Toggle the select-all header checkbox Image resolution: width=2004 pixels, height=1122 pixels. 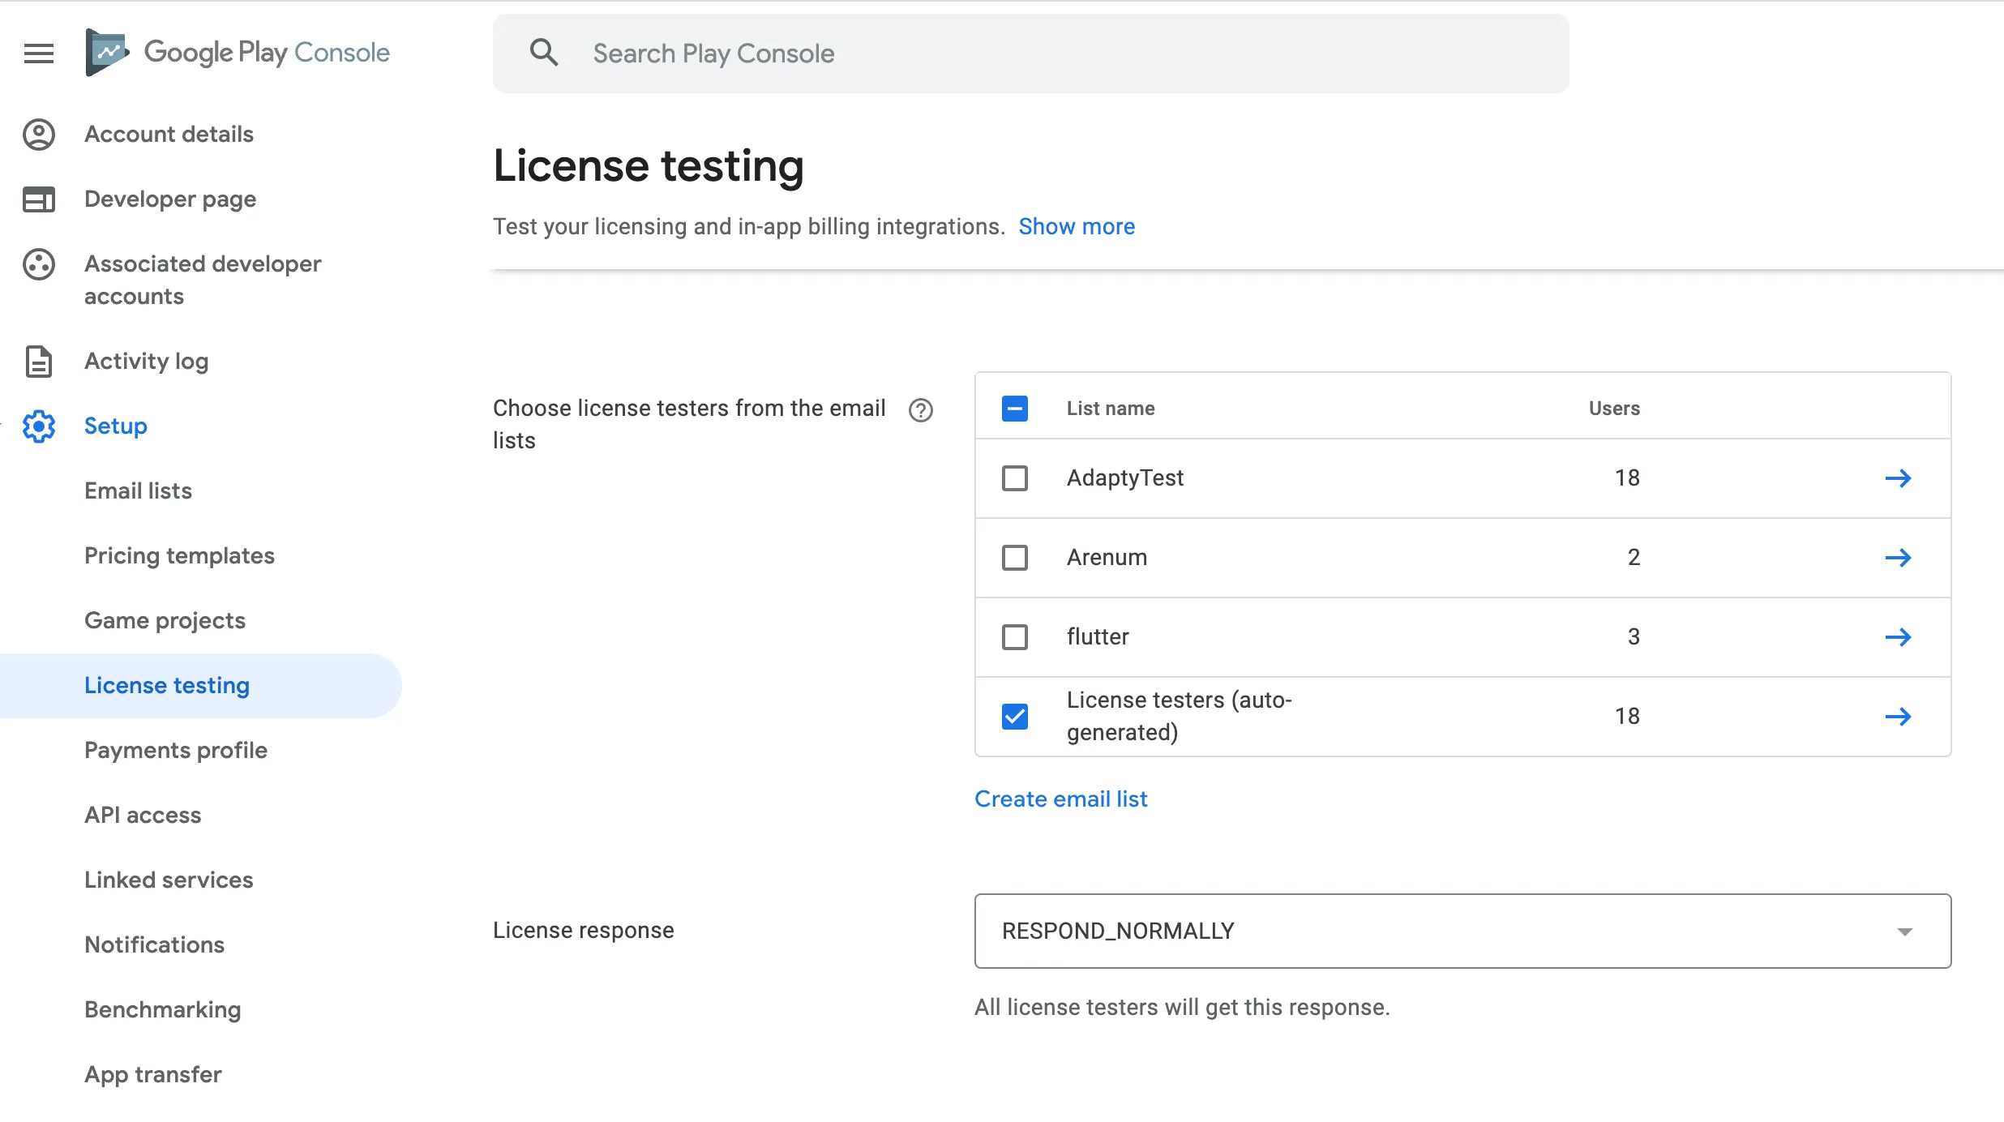click(1014, 409)
